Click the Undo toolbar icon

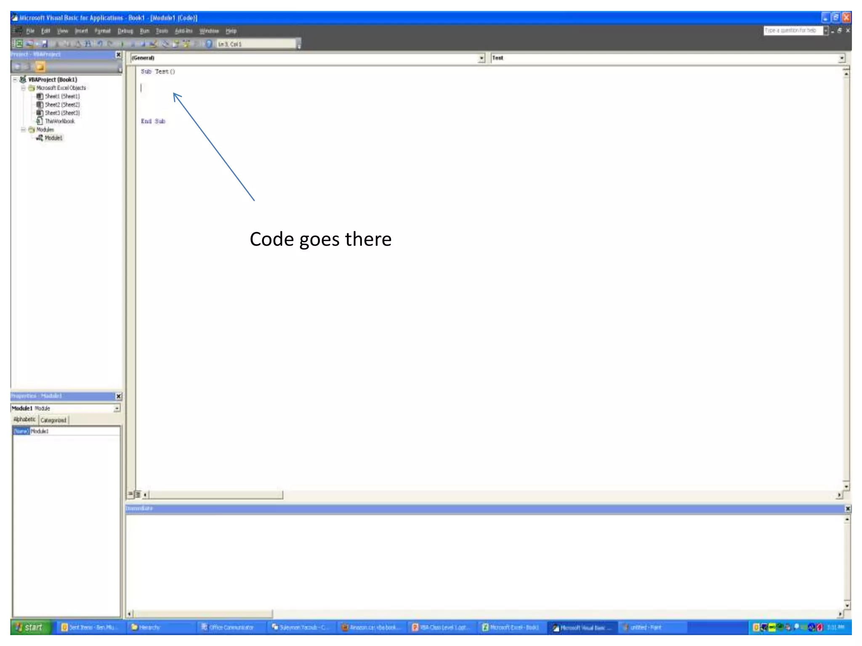tap(100, 44)
